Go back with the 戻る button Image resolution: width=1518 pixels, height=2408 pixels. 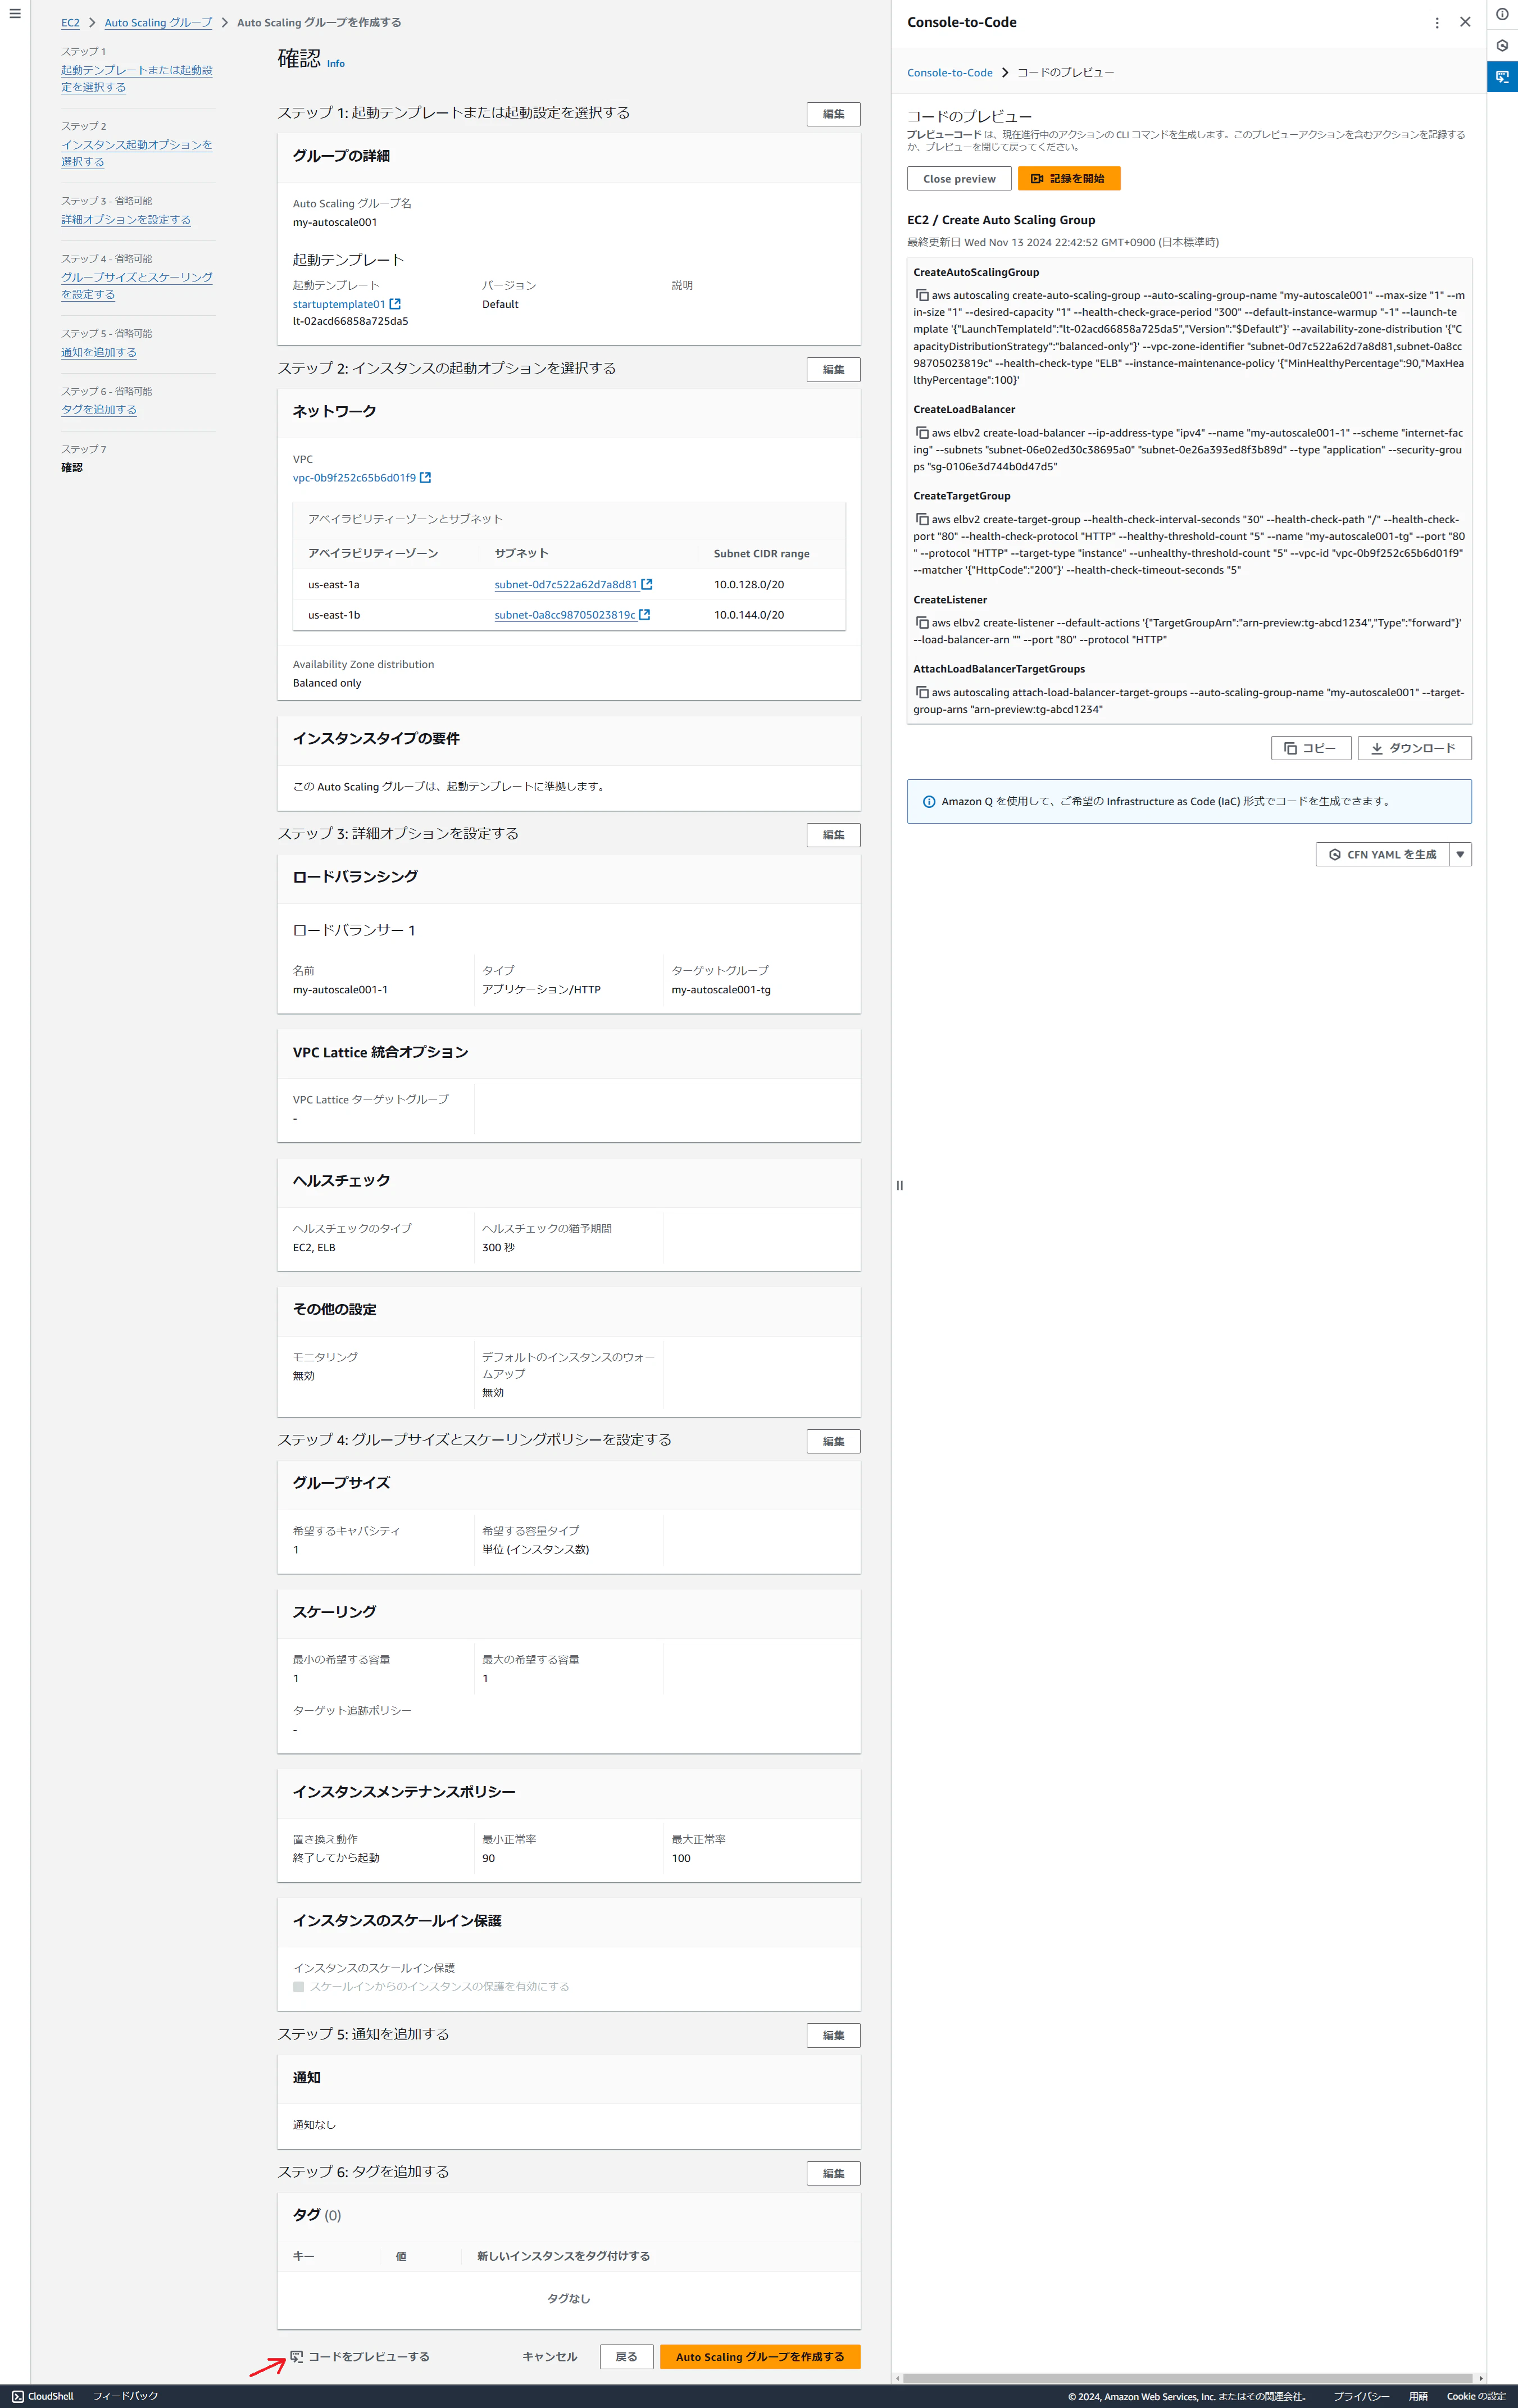[x=627, y=2357]
